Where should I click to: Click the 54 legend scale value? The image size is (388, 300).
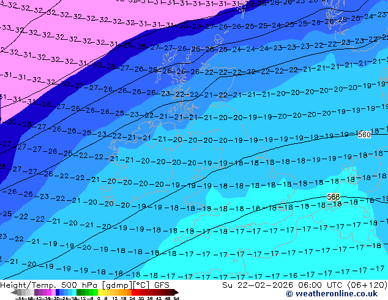(x=176, y=299)
